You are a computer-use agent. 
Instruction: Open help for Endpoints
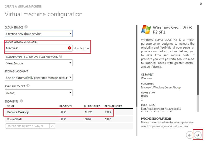22,101
